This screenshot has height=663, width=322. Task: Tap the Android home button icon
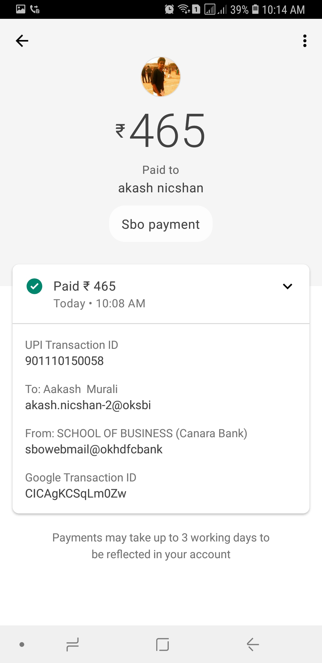[162, 644]
